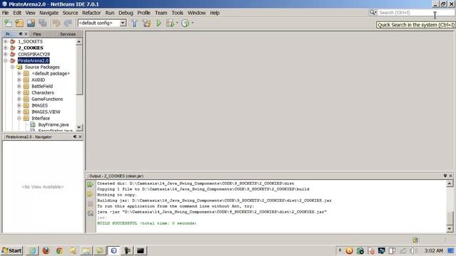Run the main project with green arrow
The image size is (456, 256).
[x=158, y=23]
